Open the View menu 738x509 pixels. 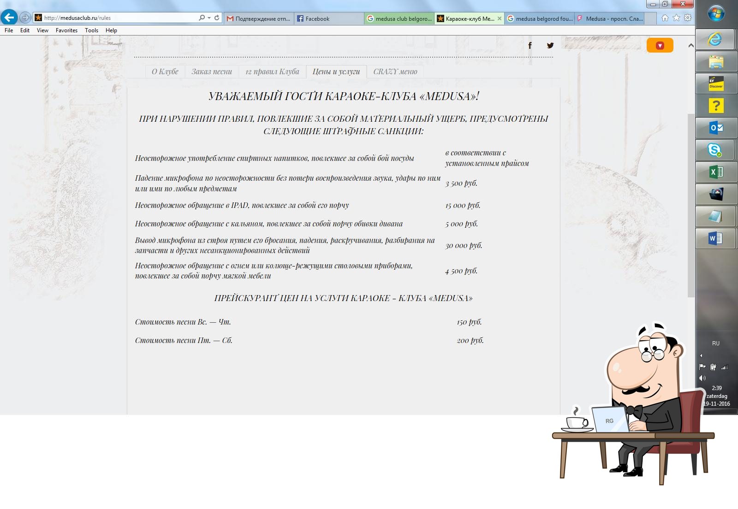[x=42, y=30]
